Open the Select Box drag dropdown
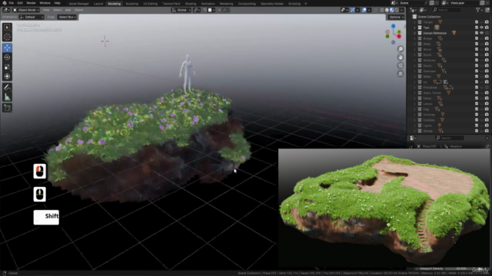Viewport: 492px width, 276px height. point(67,17)
